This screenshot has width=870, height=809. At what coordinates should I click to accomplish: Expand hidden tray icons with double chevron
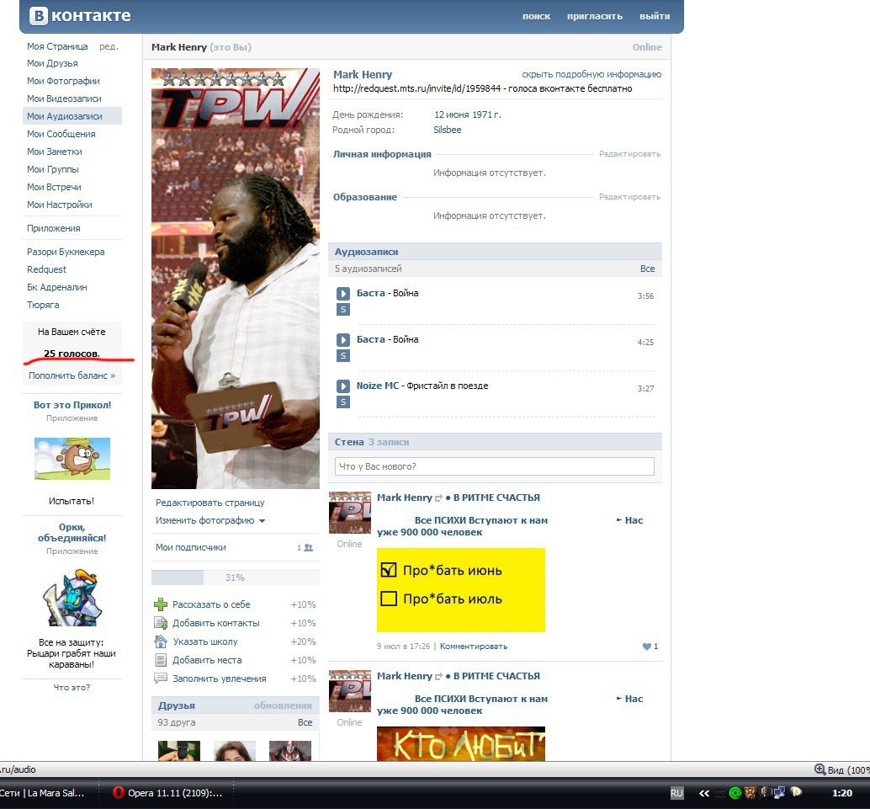[704, 793]
